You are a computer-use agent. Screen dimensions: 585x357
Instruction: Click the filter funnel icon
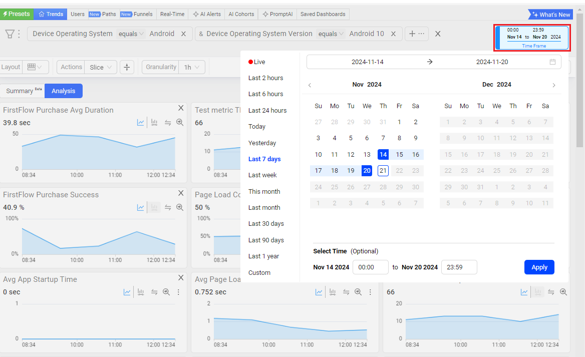(10, 34)
